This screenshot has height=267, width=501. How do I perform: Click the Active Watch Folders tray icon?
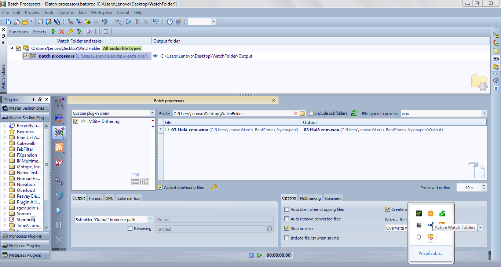point(431,237)
